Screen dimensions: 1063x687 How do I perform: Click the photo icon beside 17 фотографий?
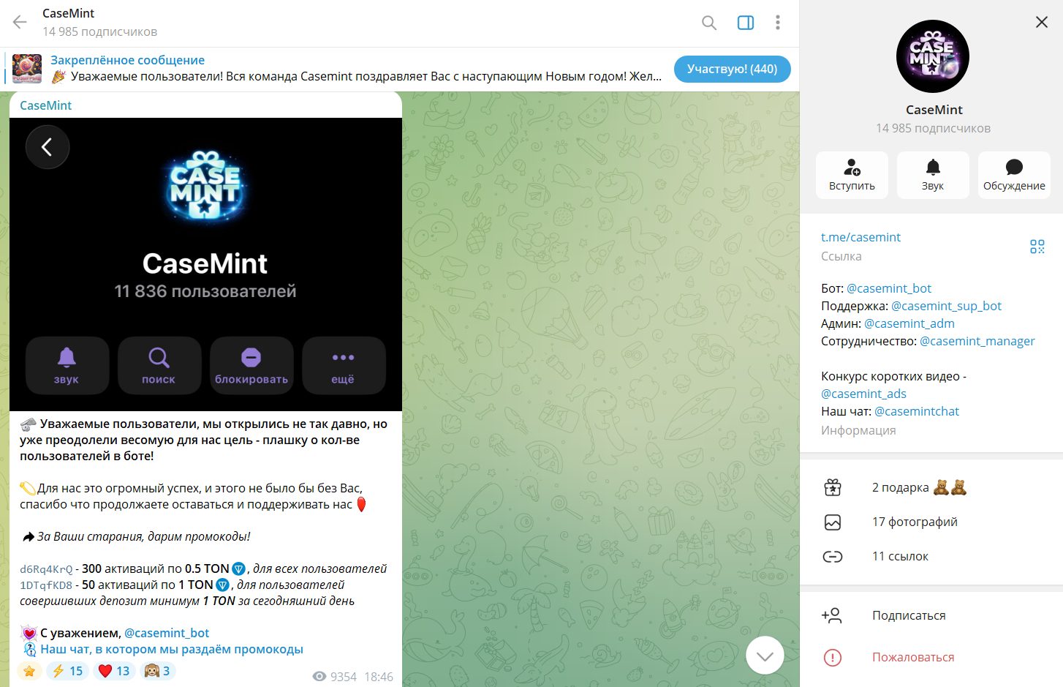(833, 522)
